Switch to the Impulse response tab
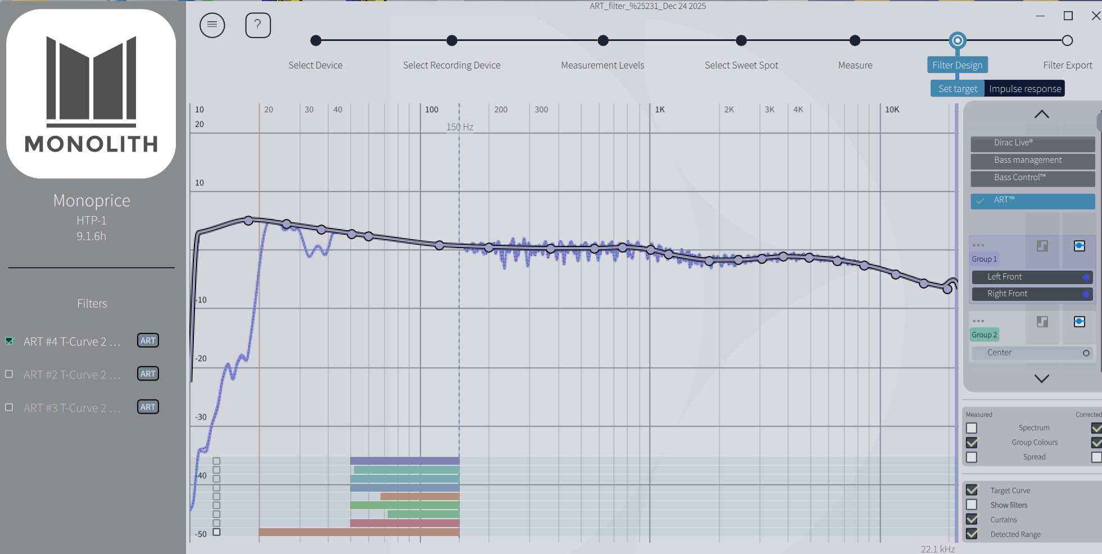This screenshot has height=554, width=1102. point(1024,89)
